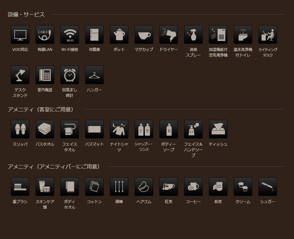Select the ナイトシャツ nightshirt icon
This screenshot has width=294, height=239.
pos(119,129)
